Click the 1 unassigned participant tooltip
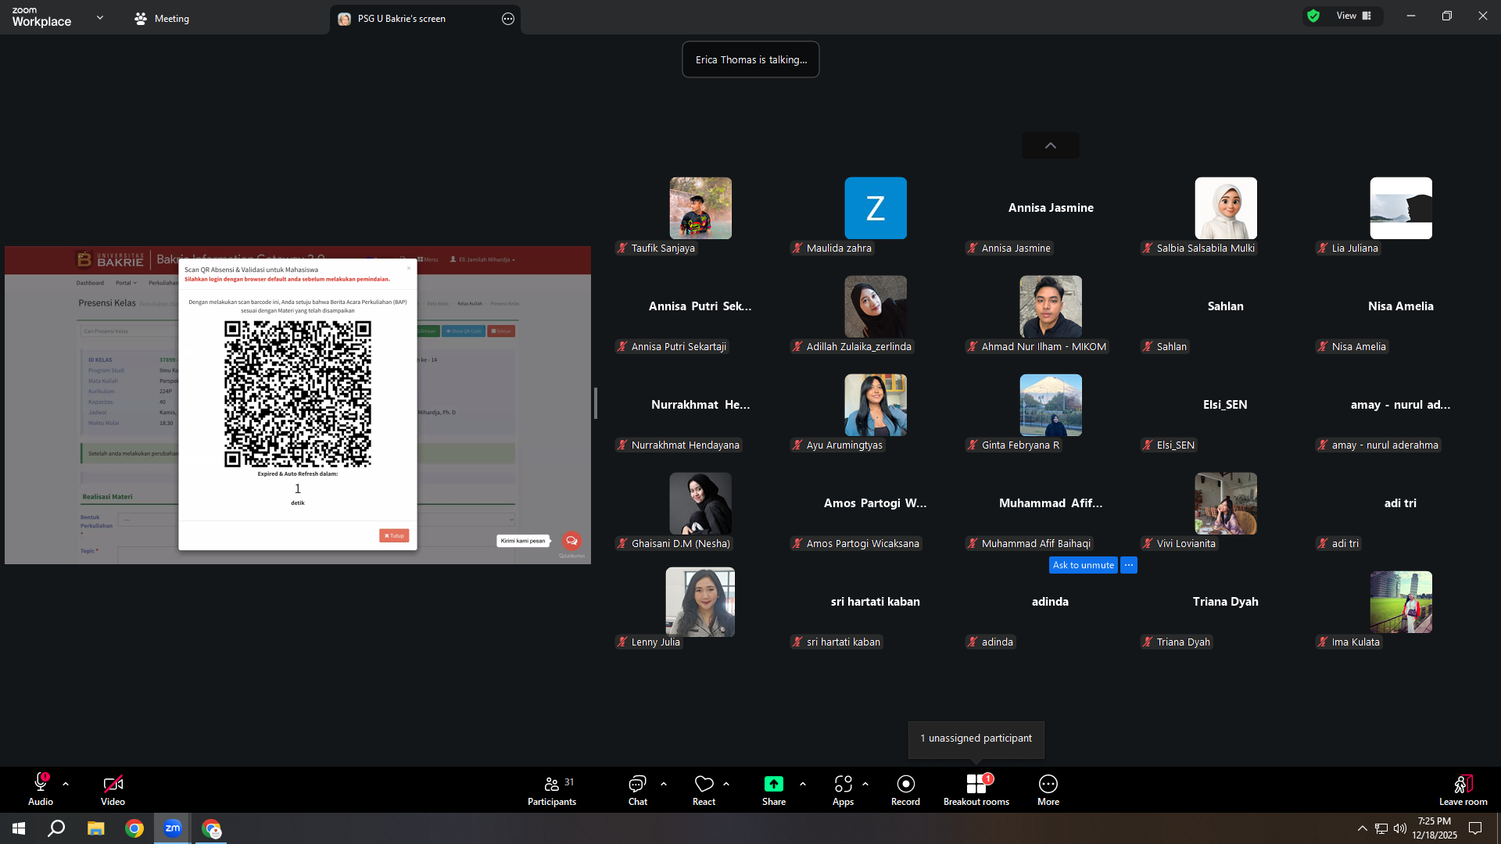 (x=976, y=738)
